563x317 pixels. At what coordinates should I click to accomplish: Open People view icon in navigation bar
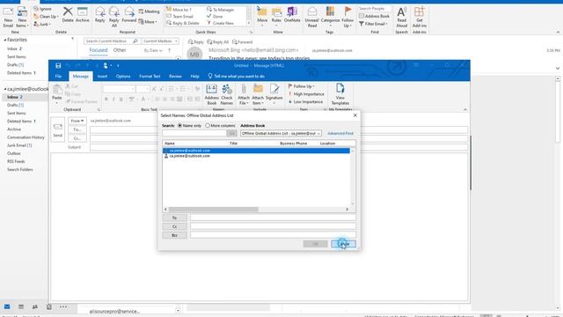pyautogui.click(x=35, y=306)
